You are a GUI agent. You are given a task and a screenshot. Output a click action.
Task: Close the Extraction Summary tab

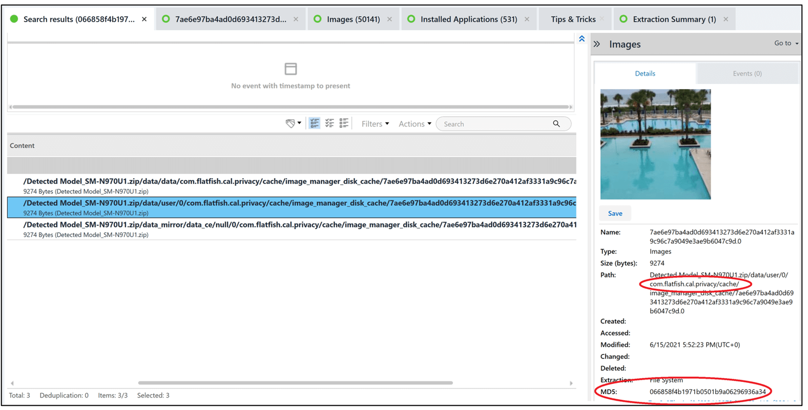point(726,19)
